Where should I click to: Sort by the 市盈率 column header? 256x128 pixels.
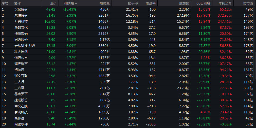click(149, 3)
